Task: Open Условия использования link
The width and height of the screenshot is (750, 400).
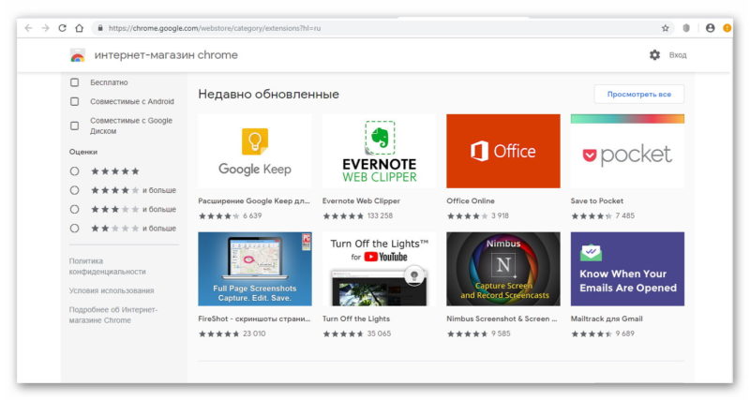Action: 112,290
